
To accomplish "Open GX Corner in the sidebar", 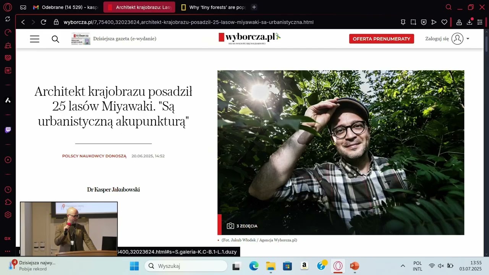I will (8, 238).
